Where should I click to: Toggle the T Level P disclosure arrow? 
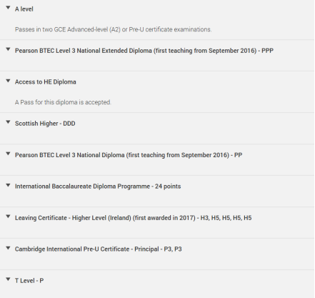tap(8, 279)
